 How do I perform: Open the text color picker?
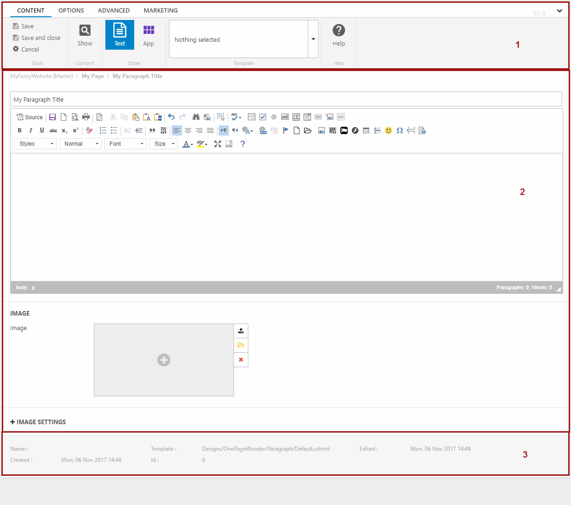tap(188, 144)
